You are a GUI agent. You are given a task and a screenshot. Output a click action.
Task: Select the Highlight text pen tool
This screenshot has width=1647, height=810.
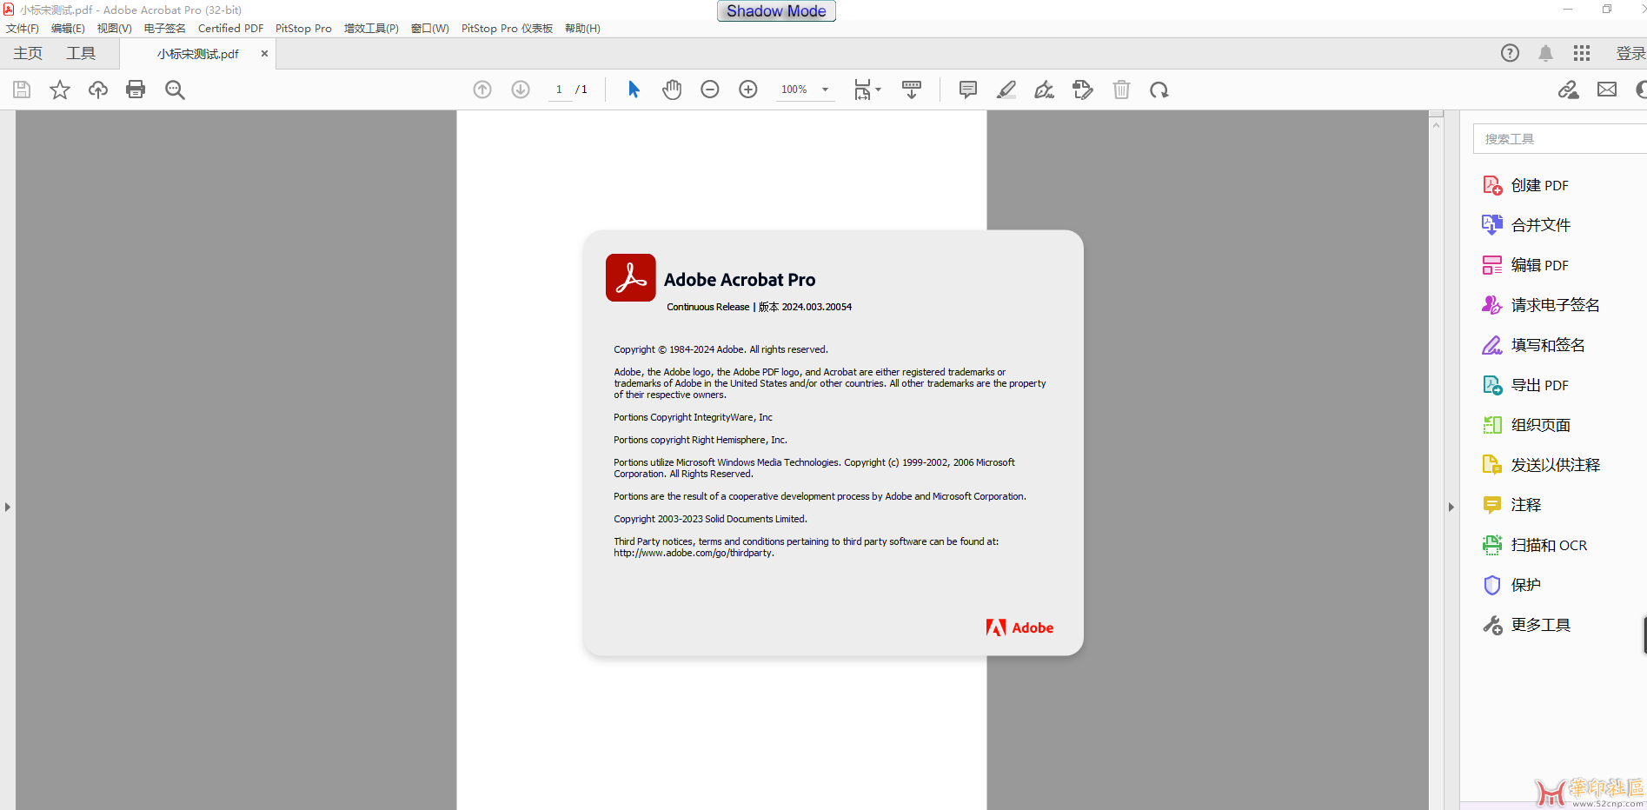[x=1006, y=90]
